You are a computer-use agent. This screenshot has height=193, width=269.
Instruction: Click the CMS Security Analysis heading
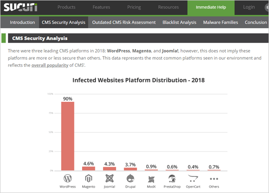tap(40, 38)
